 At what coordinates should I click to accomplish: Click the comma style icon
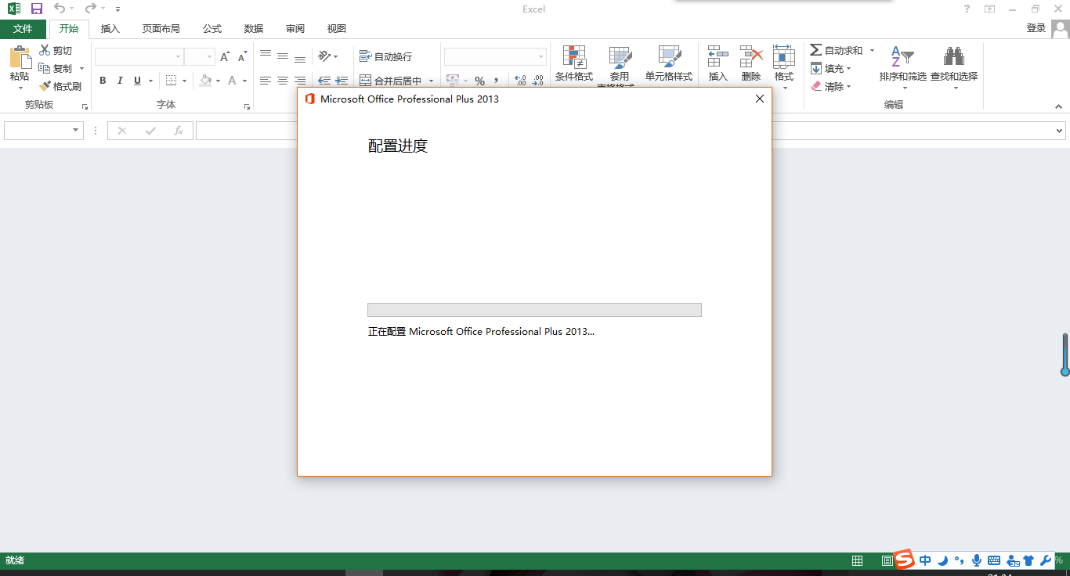(x=497, y=81)
